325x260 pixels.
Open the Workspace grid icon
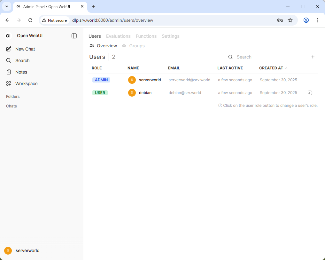pyautogui.click(x=9, y=83)
